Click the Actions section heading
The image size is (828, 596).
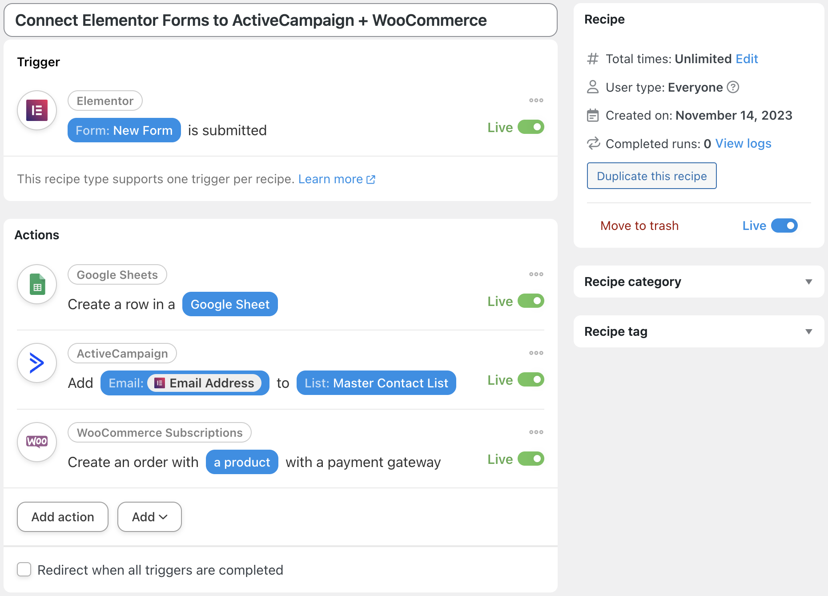37,235
